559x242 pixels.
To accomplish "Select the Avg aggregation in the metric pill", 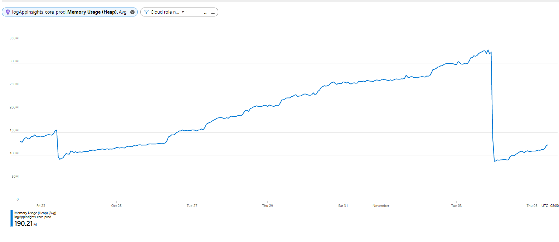I will 123,12.
